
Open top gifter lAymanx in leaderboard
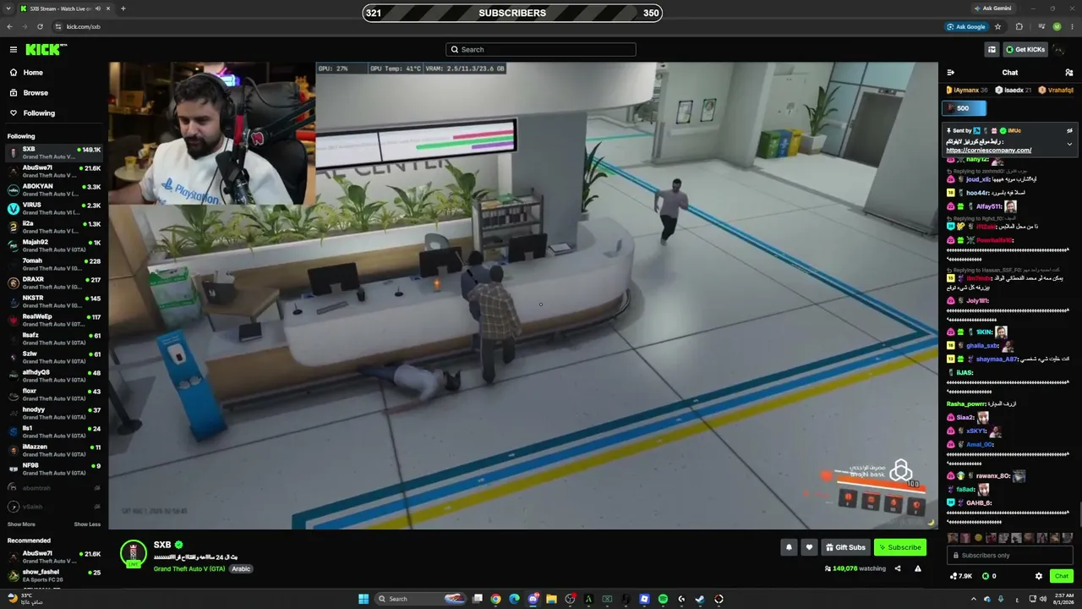[966, 91]
